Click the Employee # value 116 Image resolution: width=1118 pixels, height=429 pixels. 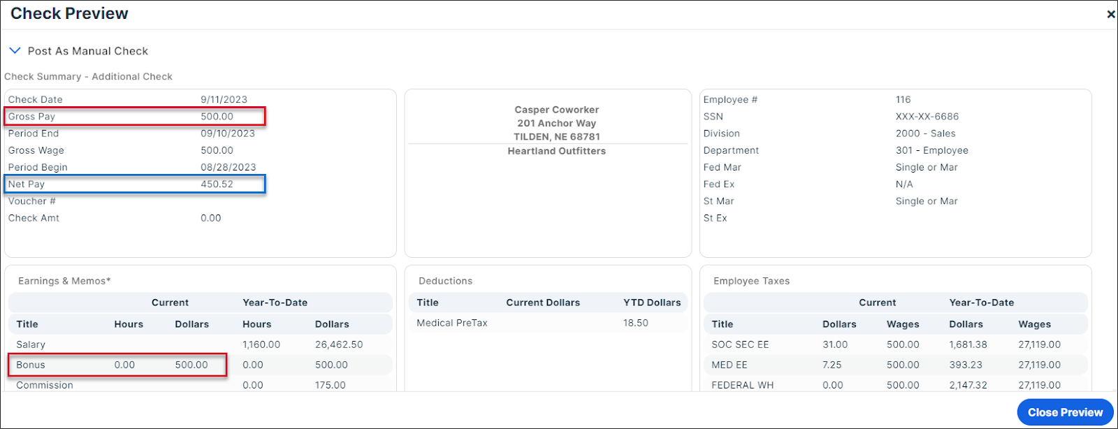pyautogui.click(x=903, y=100)
